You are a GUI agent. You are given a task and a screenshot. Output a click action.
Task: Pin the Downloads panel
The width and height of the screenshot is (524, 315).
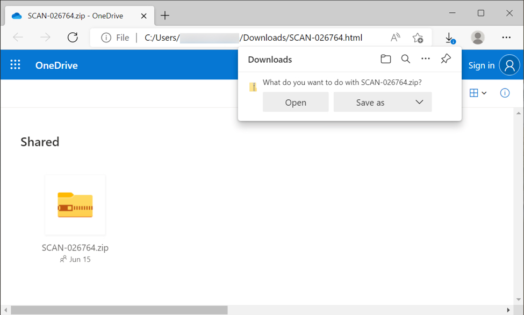tap(446, 59)
